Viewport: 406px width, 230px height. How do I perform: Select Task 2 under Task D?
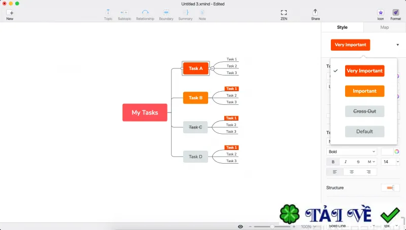[x=231, y=154]
